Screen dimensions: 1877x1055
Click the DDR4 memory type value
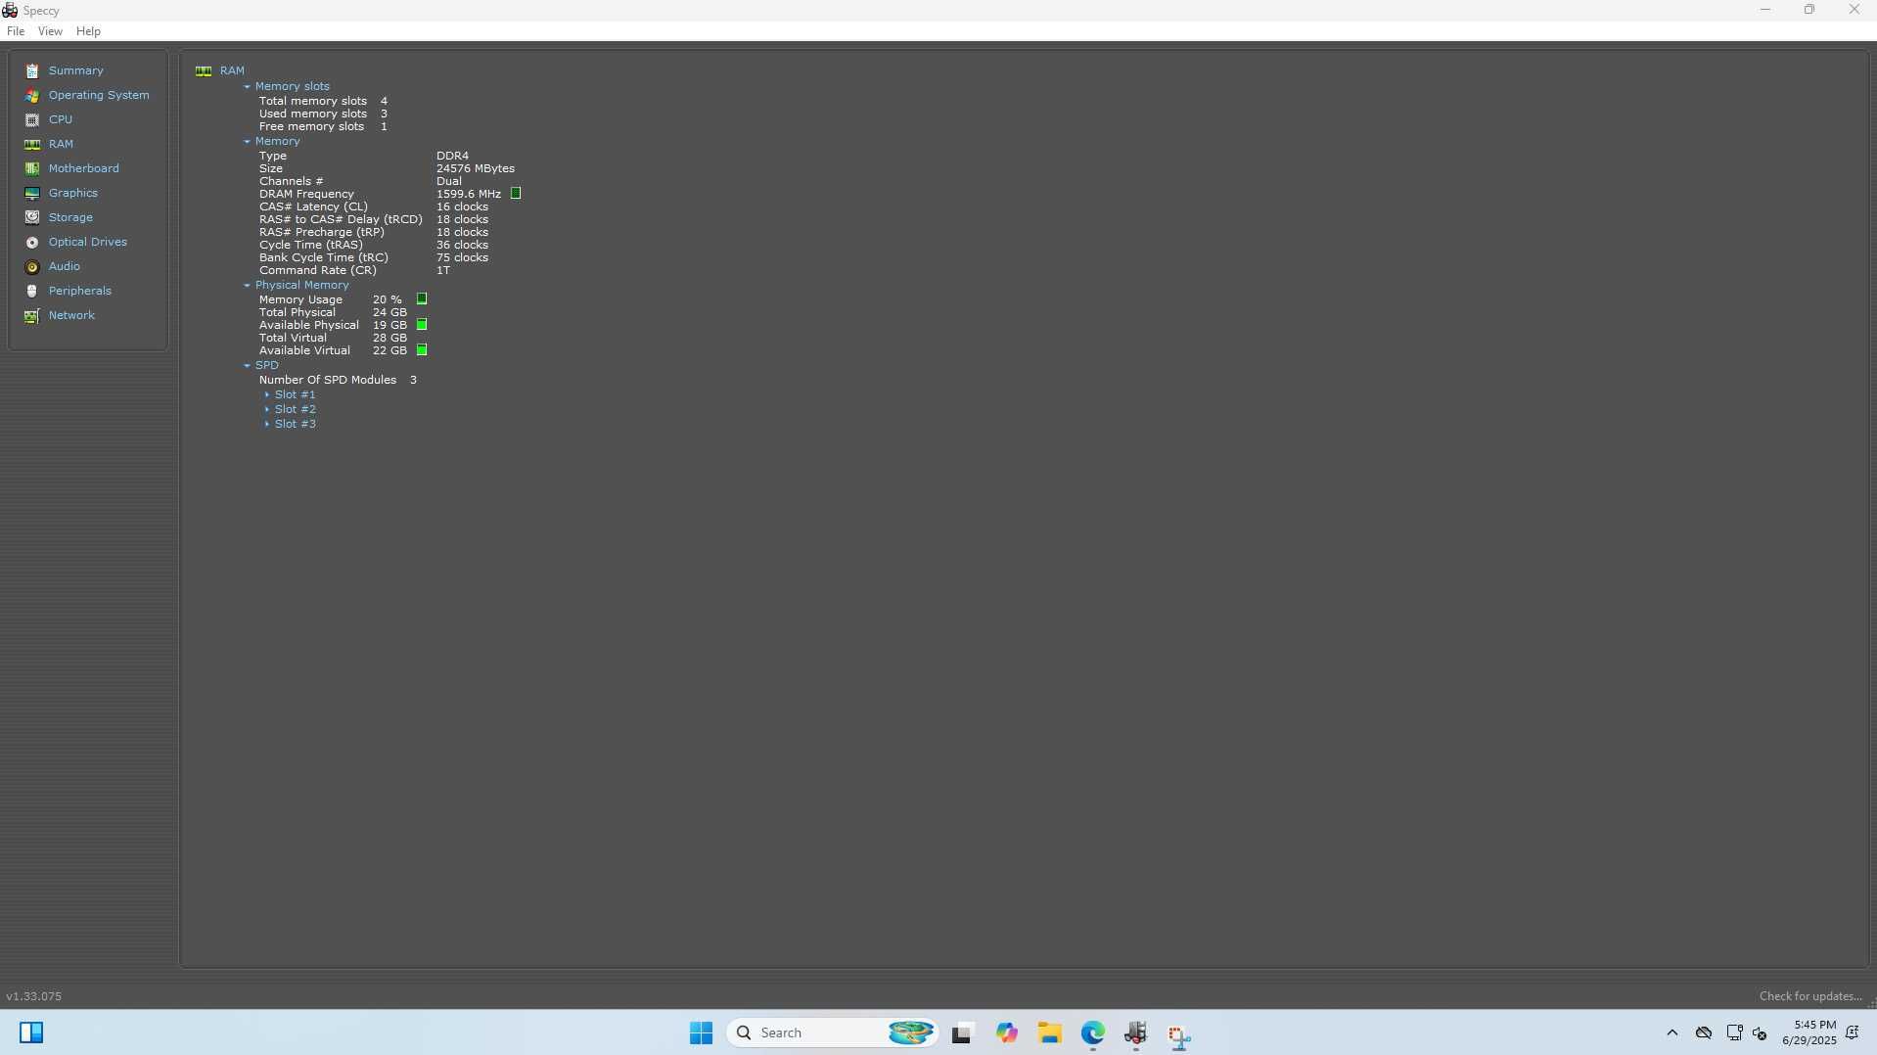click(452, 156)
